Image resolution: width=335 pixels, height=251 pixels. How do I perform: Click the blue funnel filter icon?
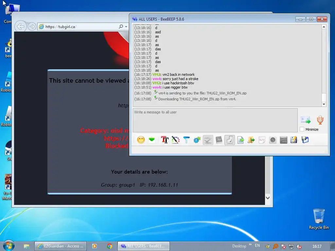pyautogui.click(x=186, y=140)
